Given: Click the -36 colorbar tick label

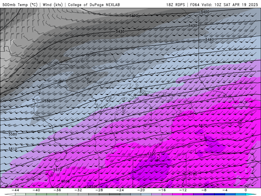Looking at the screenshot, I should point(57,190).
